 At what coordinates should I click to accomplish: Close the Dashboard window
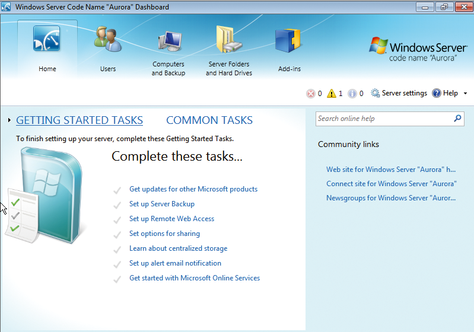[464, 7]
